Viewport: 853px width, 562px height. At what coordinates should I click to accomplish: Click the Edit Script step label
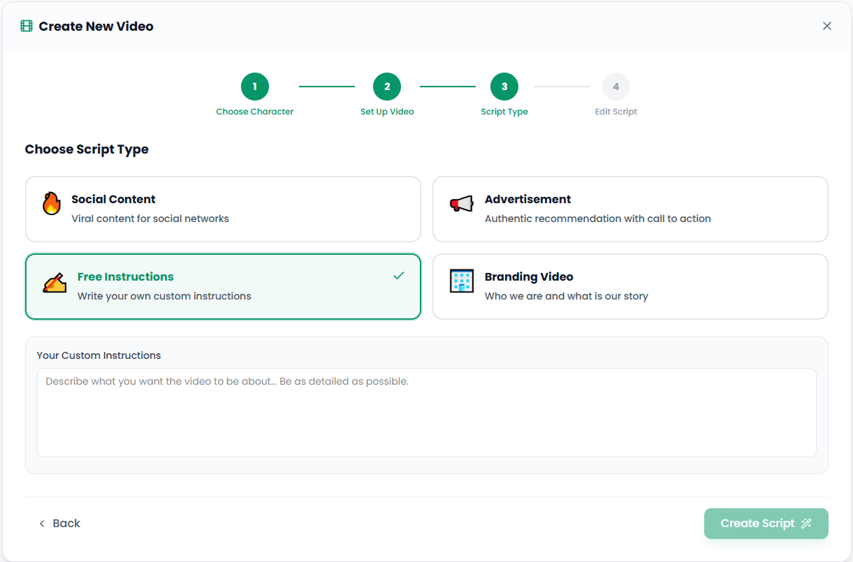tap(615, 112)
